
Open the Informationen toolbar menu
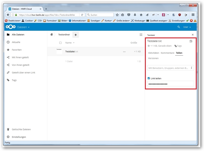pos(77,21)
